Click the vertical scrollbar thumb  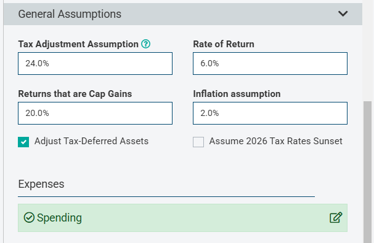click(x=368, y=172)
